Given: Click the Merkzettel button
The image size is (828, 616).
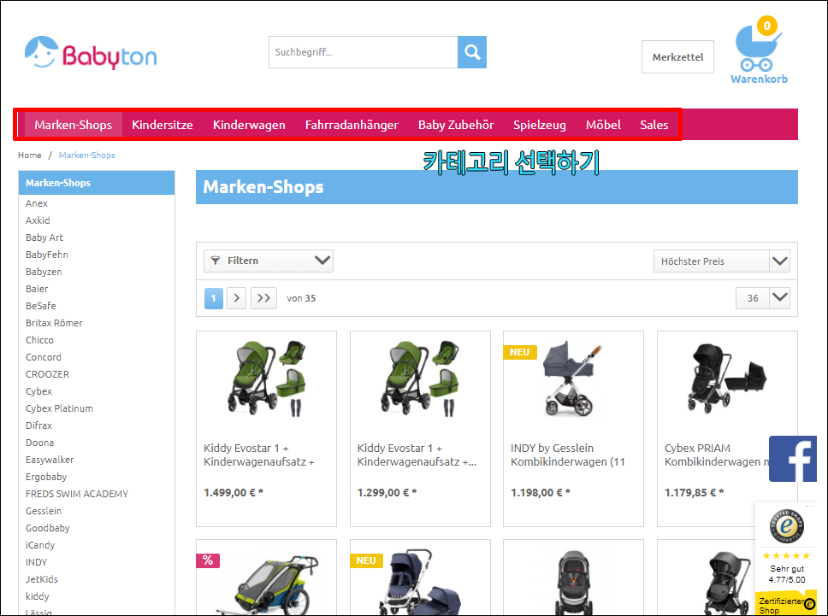Looking at the screenshot, I should [x=677, y=57].
